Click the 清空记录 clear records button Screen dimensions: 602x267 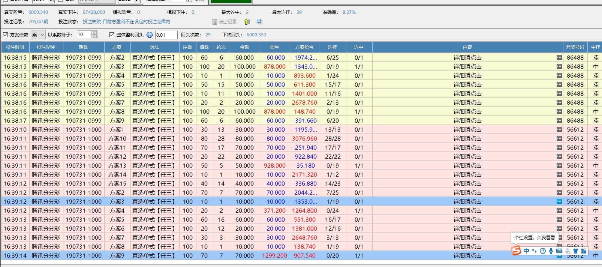click(225, 22)
